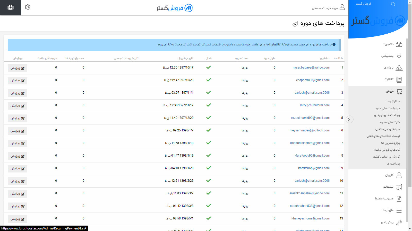
Task: Click the advertising megaphone icon
Action: click(x=399, y=187)
